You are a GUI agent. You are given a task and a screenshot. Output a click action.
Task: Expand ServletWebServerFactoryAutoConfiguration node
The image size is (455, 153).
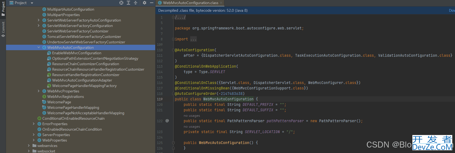39,20
